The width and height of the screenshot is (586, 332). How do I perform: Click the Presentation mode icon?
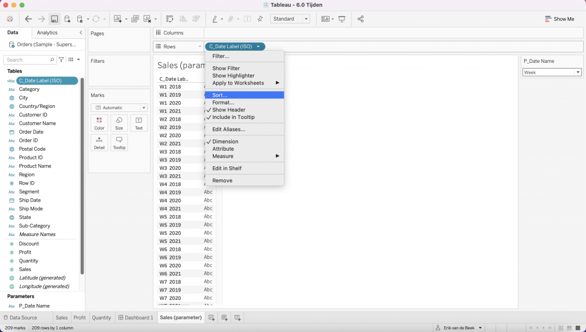[342, 19]
